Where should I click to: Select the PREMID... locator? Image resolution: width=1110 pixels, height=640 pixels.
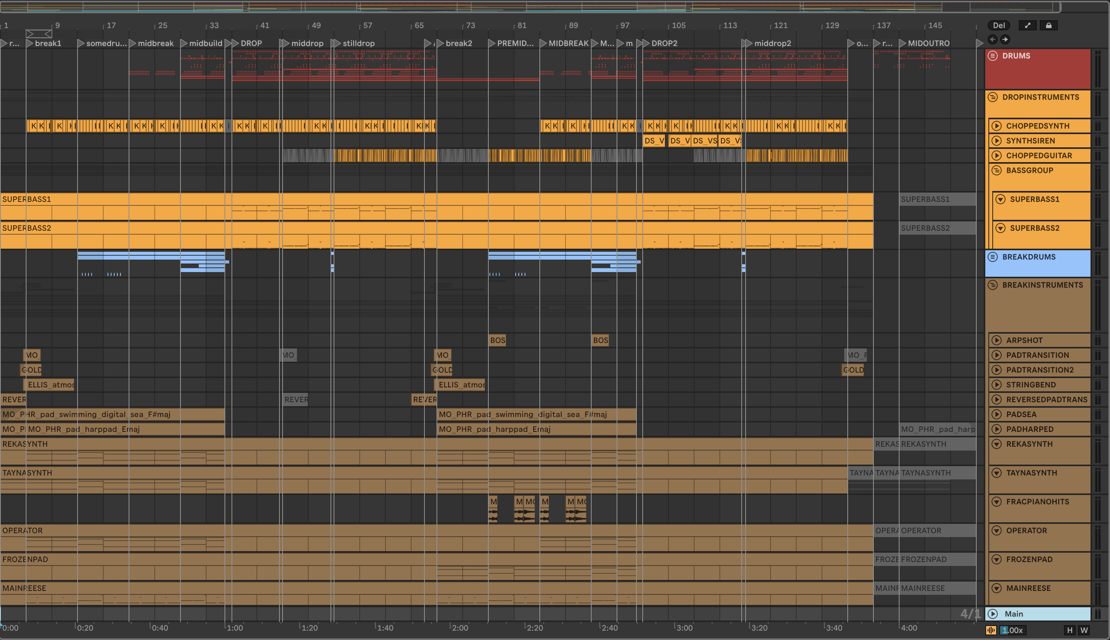tap(511, 44)
